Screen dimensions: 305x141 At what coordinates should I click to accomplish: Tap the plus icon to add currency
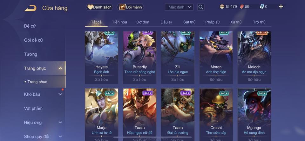[x=281, y=7]
